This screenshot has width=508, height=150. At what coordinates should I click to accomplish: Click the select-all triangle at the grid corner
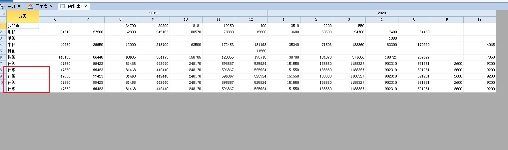click(x=3, y=13)
